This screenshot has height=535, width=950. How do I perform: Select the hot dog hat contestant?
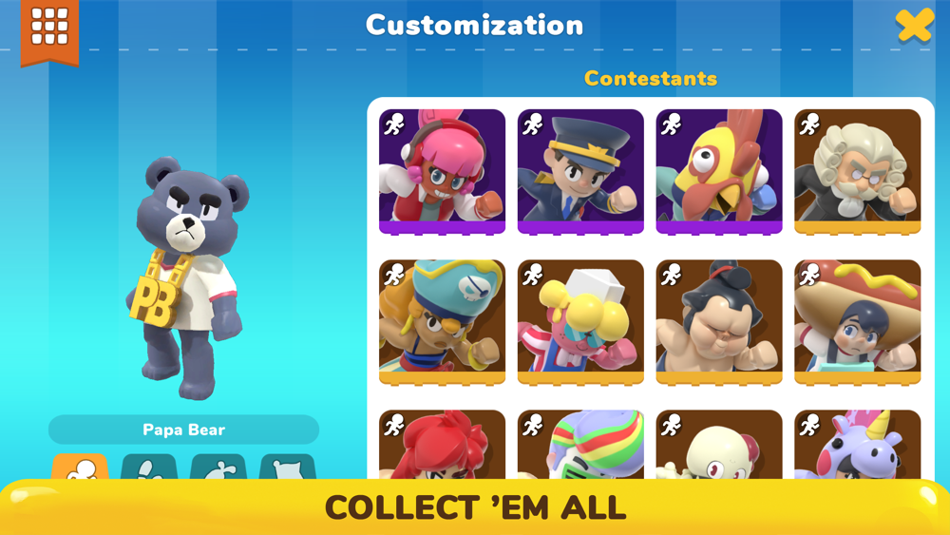tap(857, 322)
